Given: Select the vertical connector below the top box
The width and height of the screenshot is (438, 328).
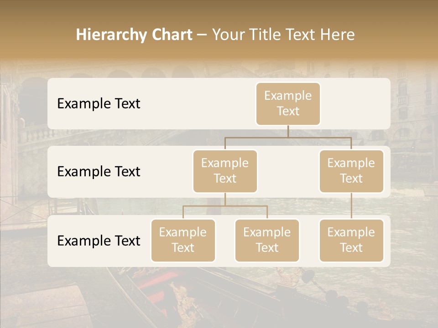Looking at the screenshot, I should pyautogui.click(x=288, y=131).
